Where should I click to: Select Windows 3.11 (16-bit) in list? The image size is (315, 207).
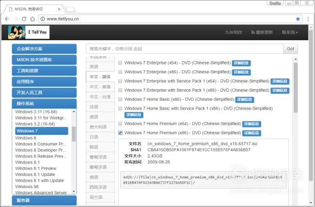(36, 111)
